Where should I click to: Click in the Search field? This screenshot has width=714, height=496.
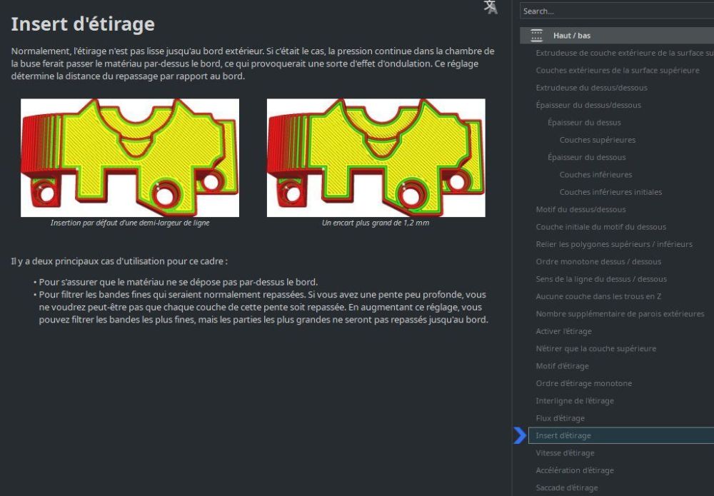coord(617,11)
